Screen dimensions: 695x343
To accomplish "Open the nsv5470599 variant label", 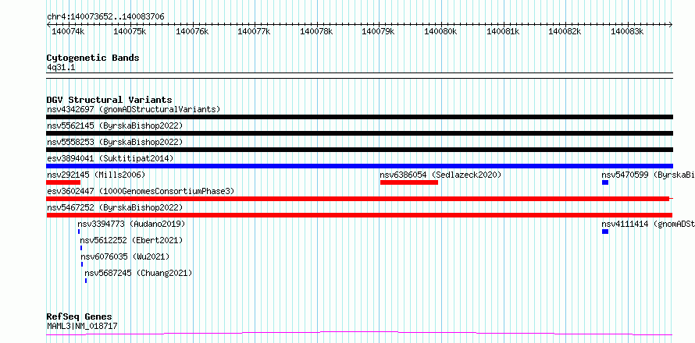I will pyautogui.click(x=648, y=175).
